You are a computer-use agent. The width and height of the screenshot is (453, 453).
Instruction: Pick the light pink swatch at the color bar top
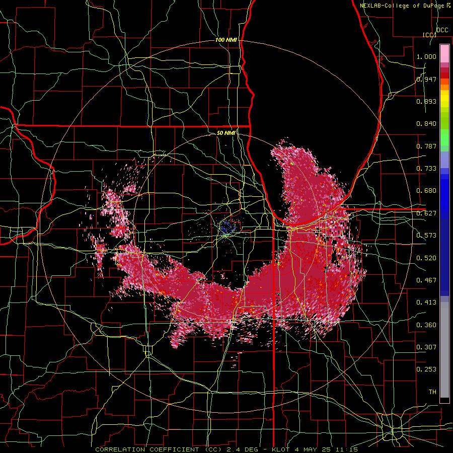click(444, 54)
